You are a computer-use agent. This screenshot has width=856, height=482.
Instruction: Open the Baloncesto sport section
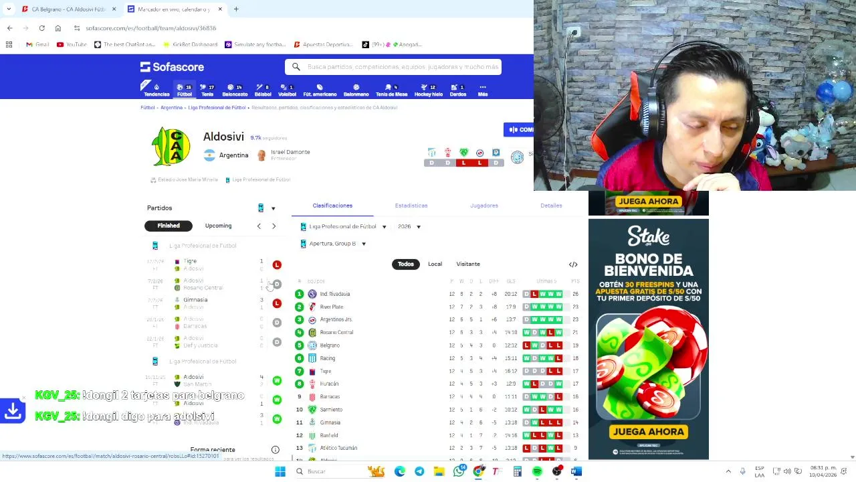click(x=235, y=90)
